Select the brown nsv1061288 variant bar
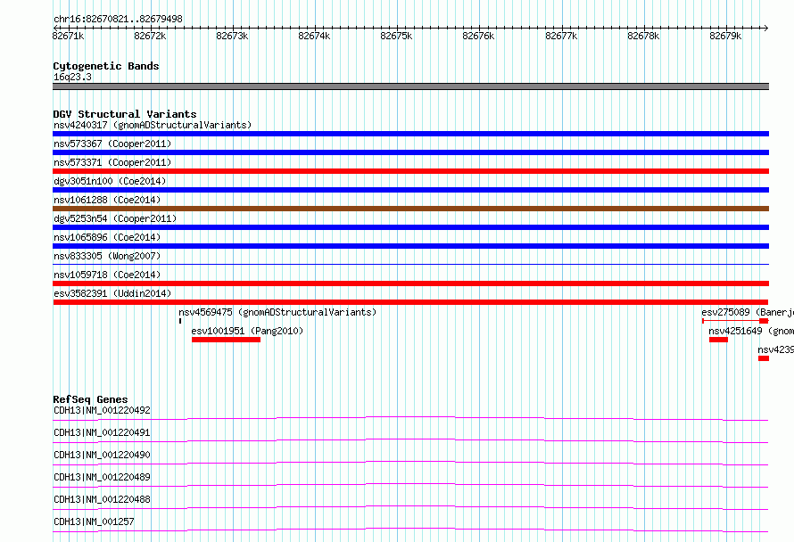The image size is (794, 542). tap(410, 209)
